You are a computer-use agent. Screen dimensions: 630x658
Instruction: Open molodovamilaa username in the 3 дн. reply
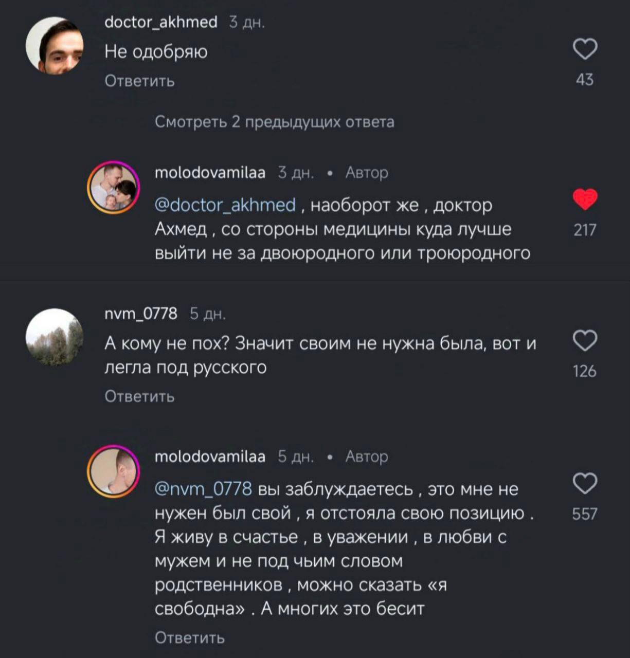point(210,173)
